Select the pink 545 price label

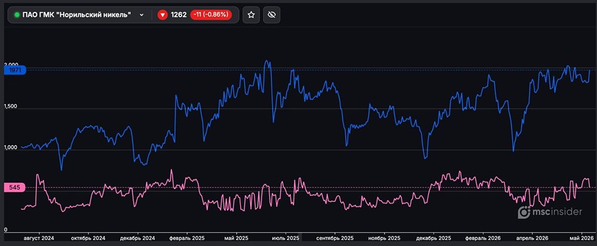point(15,188)
